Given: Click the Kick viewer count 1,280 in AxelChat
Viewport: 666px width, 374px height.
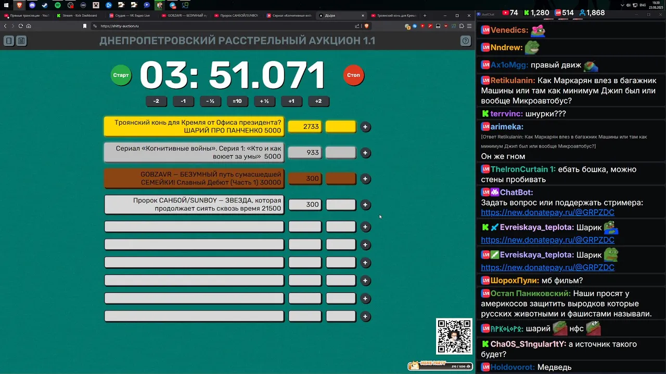Looking at the screenshot, I should point(536,13).
